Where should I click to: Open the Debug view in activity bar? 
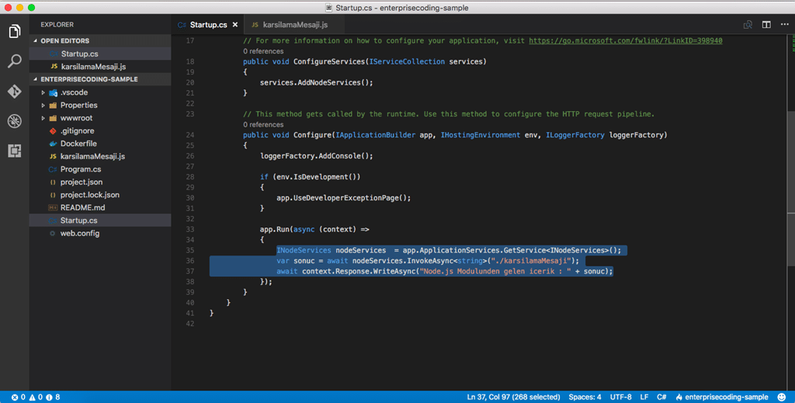coord(14,120)
